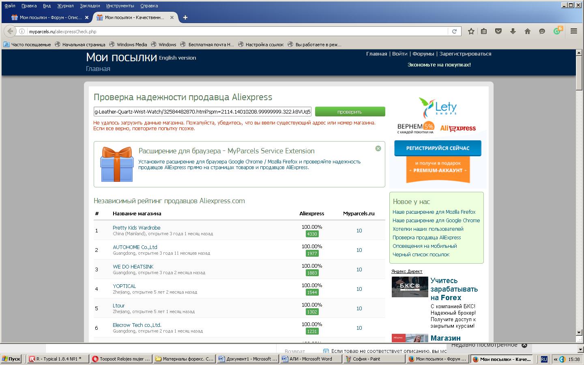Open the Firefox hamburger menu
Screen dimensions: 584x365
click(x=574, y=31)
